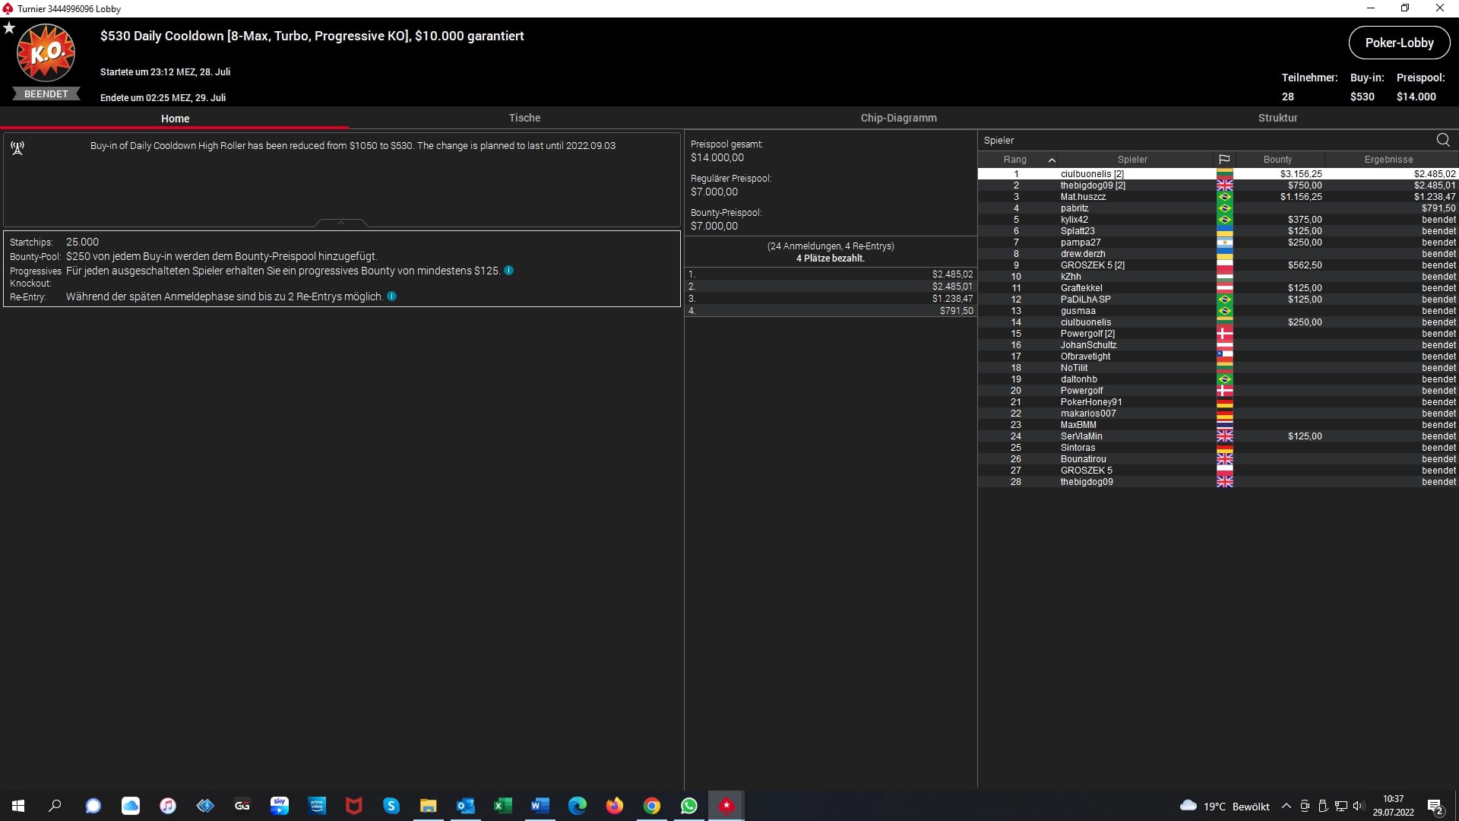The image size is (1459, 821).
Task: Select player row pabritz
Action: pyautogui.click(x=1218, y=208)
